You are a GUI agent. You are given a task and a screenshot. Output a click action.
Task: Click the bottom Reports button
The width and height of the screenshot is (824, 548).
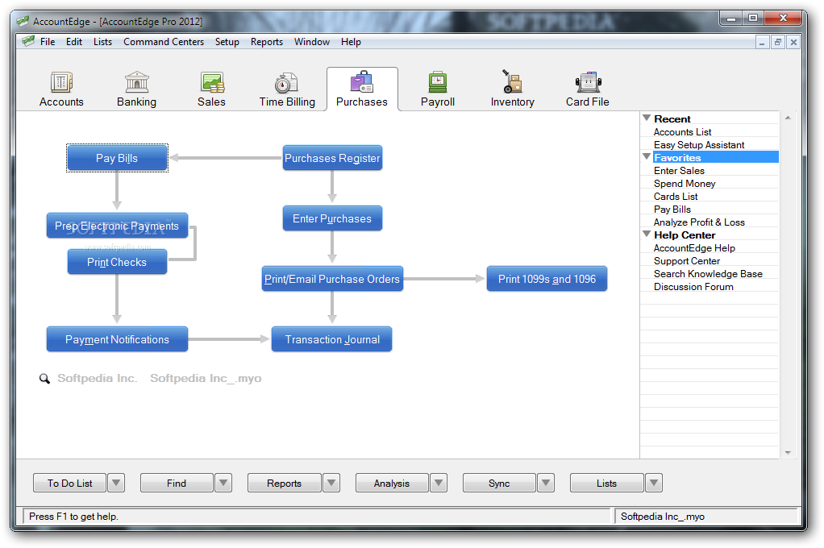284,483
